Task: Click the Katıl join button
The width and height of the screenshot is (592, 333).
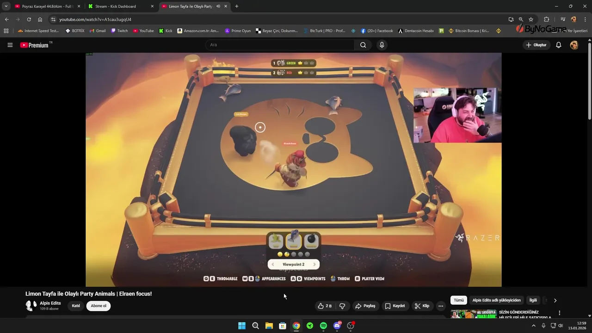Action: [76, 306]
